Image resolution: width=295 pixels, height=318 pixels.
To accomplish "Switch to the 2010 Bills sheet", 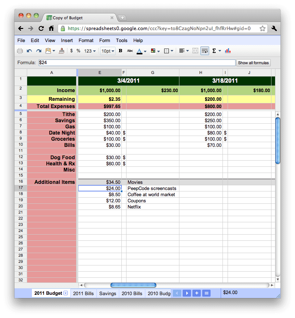I will point(132,293).
